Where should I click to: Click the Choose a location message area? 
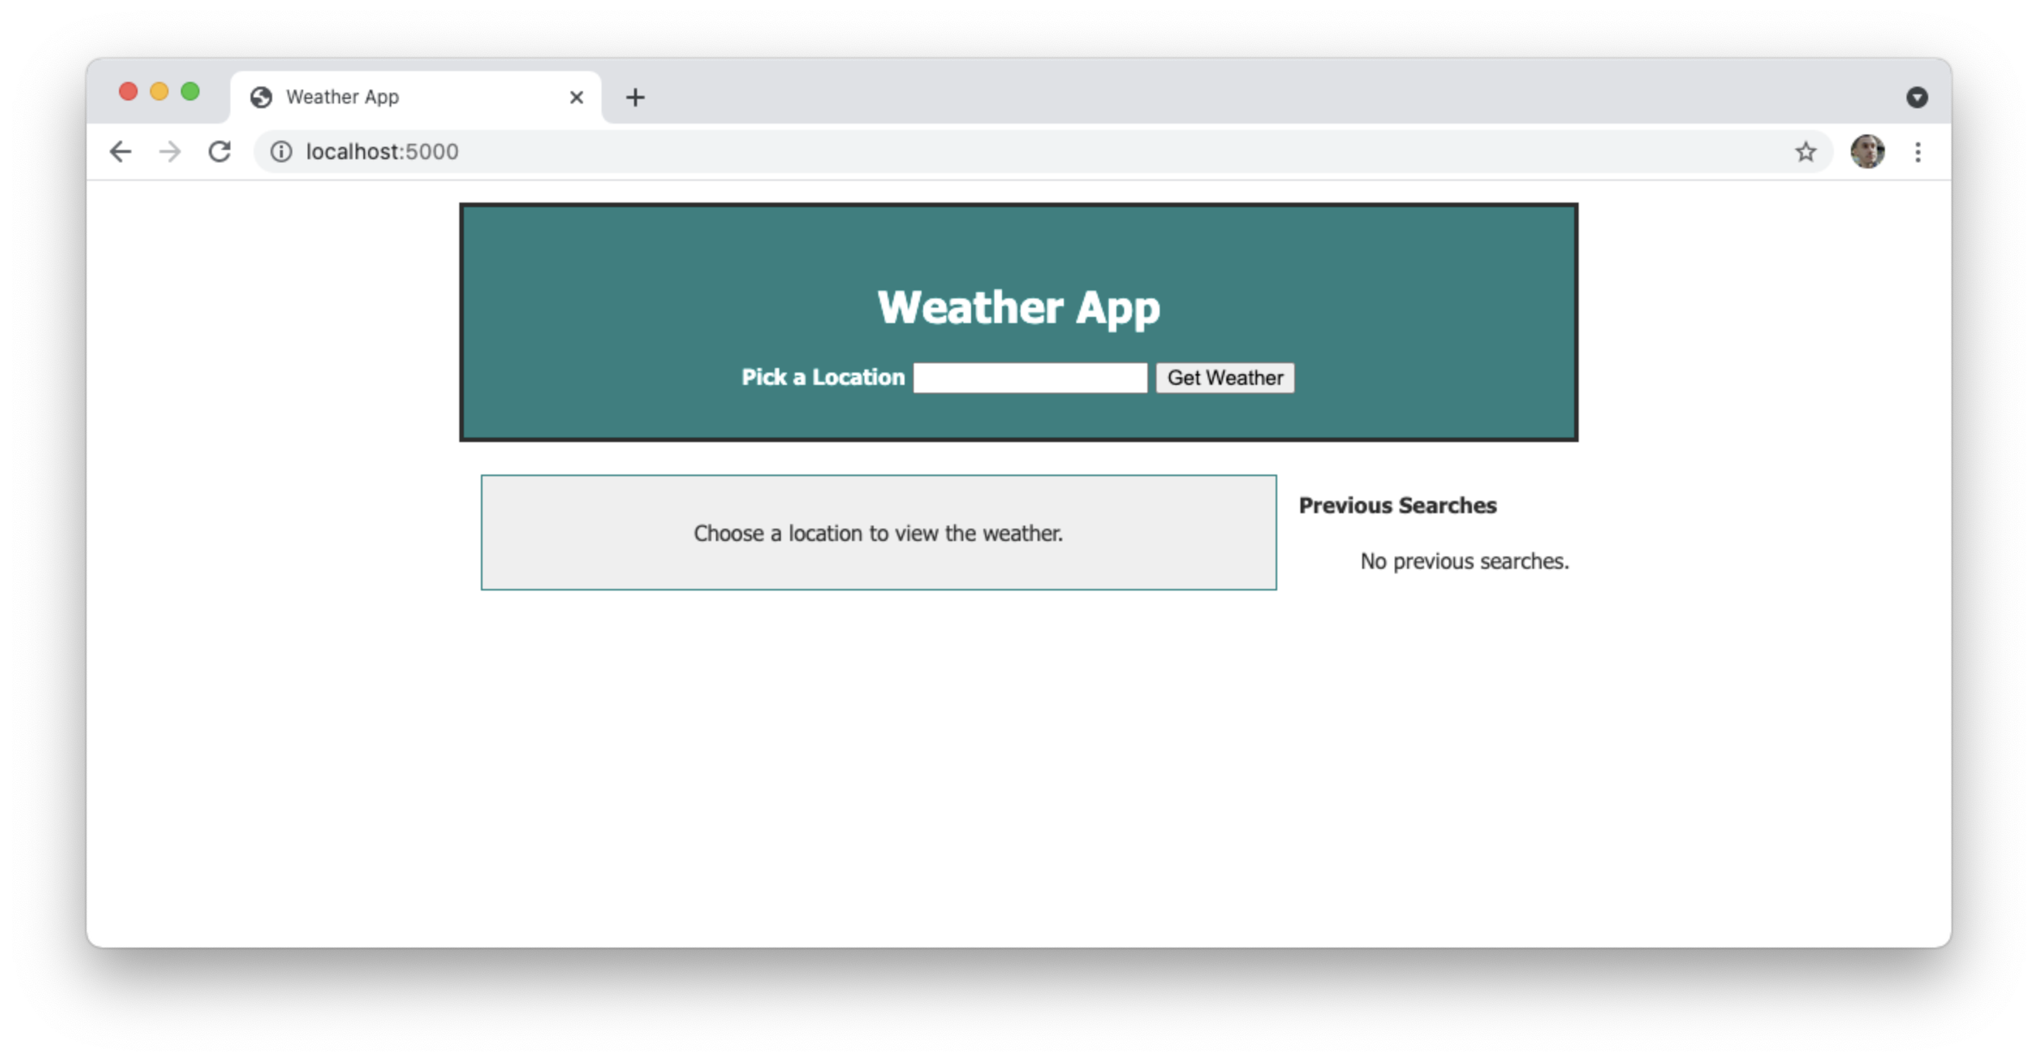878,533
